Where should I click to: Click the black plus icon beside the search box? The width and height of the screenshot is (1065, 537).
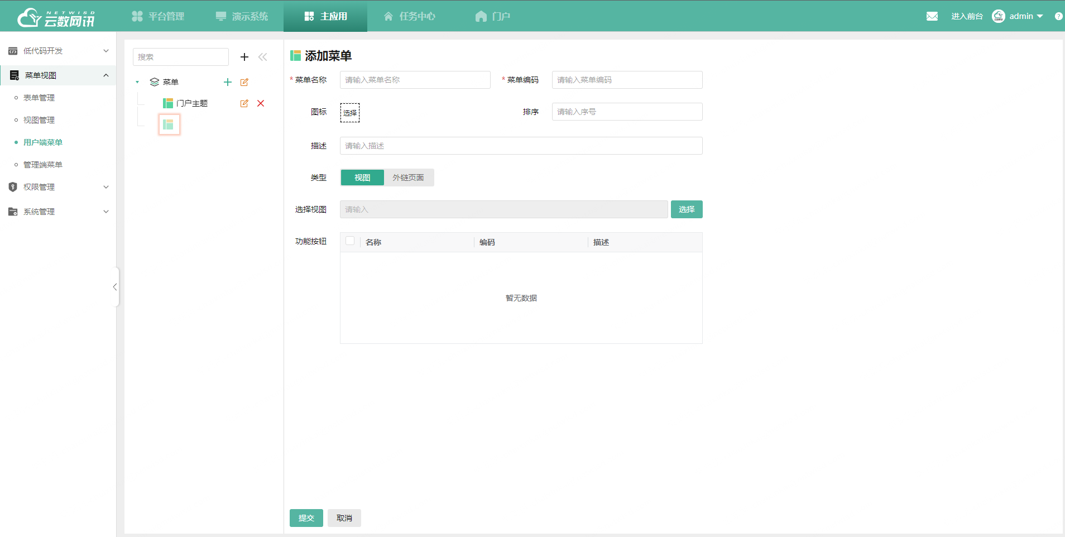[244, 56]
